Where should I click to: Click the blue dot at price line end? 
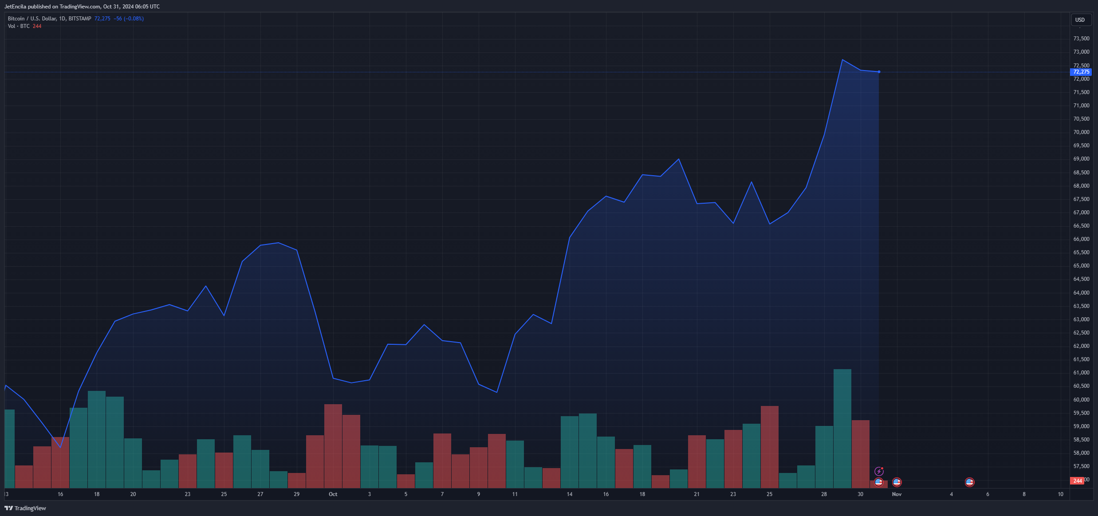tap(879, 72)
